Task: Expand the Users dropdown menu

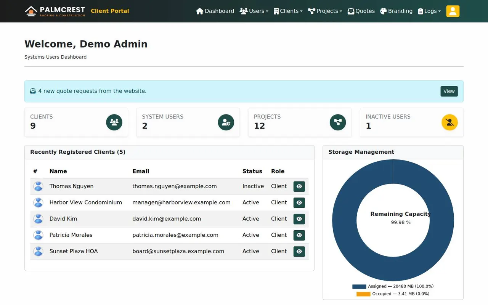Action: [254, 11]
